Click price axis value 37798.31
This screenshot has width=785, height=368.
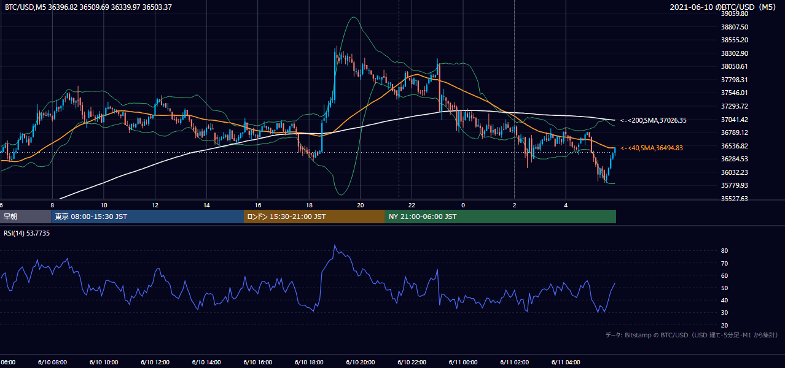tap(734, 80)
